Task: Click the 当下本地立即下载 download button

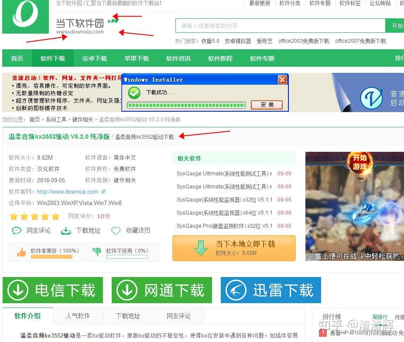Action: (x=234, y=248)
